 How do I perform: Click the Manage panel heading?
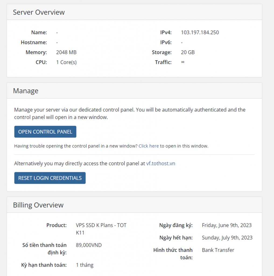[x=26, y=91]
